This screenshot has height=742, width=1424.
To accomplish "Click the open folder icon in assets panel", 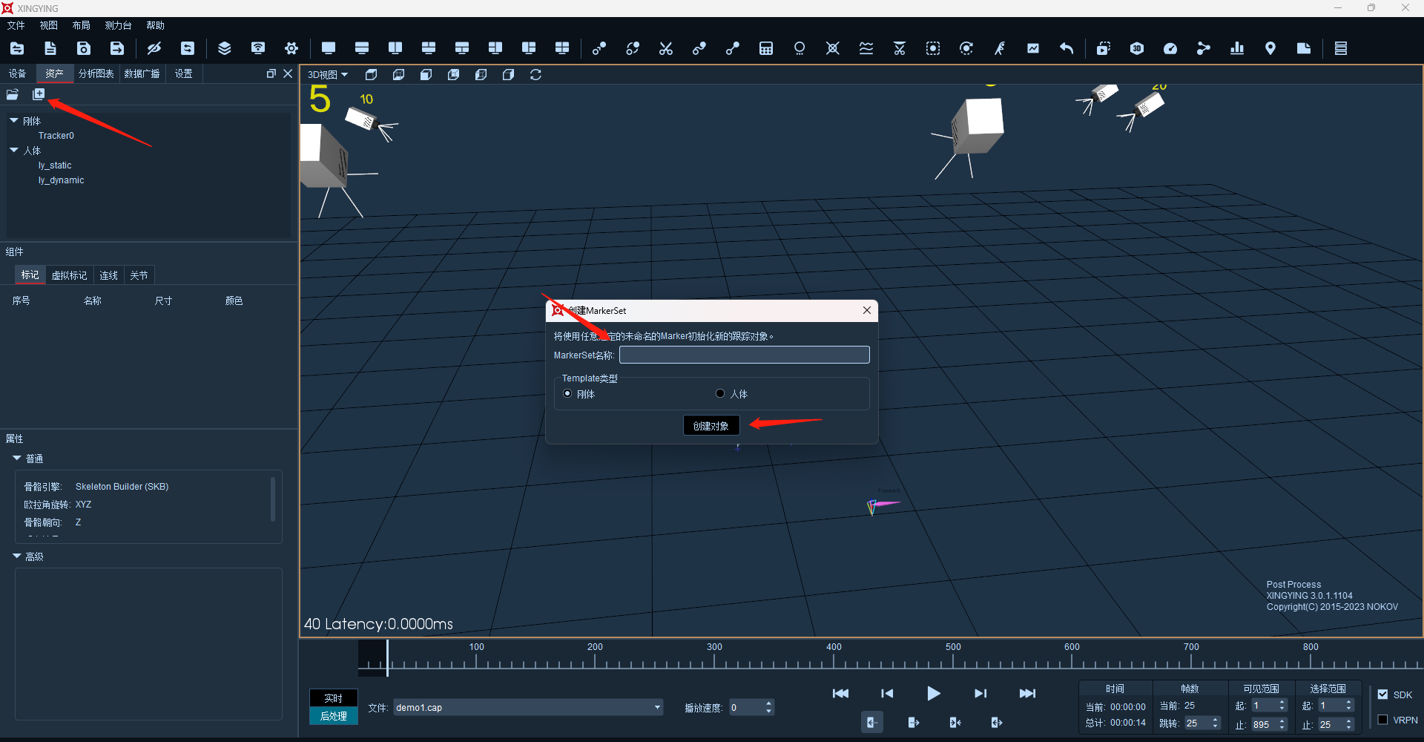I will [x=13, y=94].
